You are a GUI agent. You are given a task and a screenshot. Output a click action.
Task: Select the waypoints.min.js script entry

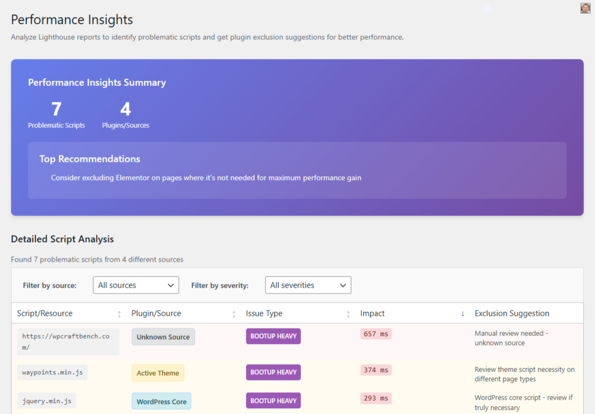pos(52,373)
